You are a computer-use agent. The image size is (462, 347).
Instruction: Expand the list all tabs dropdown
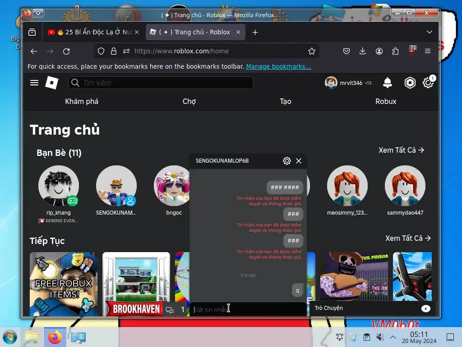pos(430,32)
